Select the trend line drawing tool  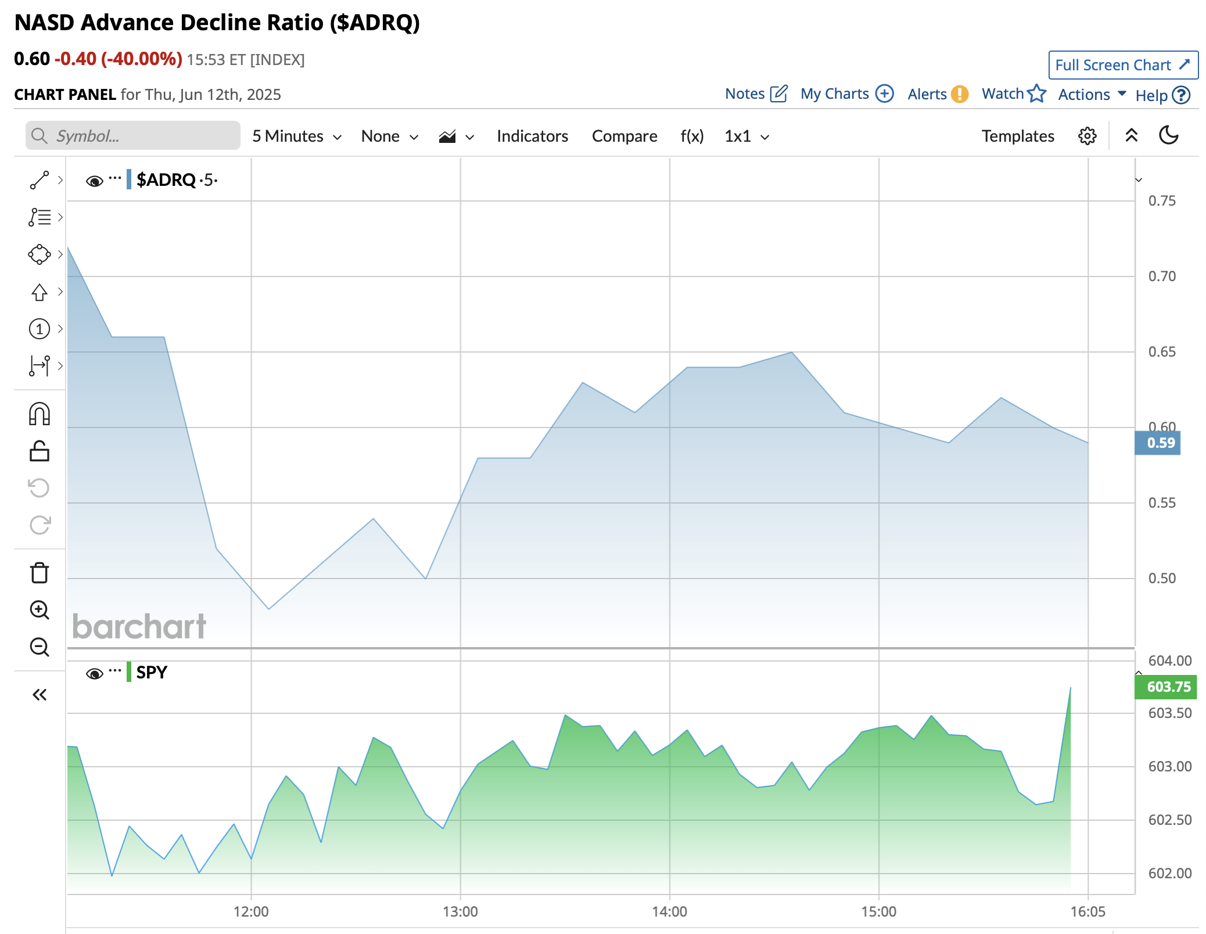pos(39,180)
